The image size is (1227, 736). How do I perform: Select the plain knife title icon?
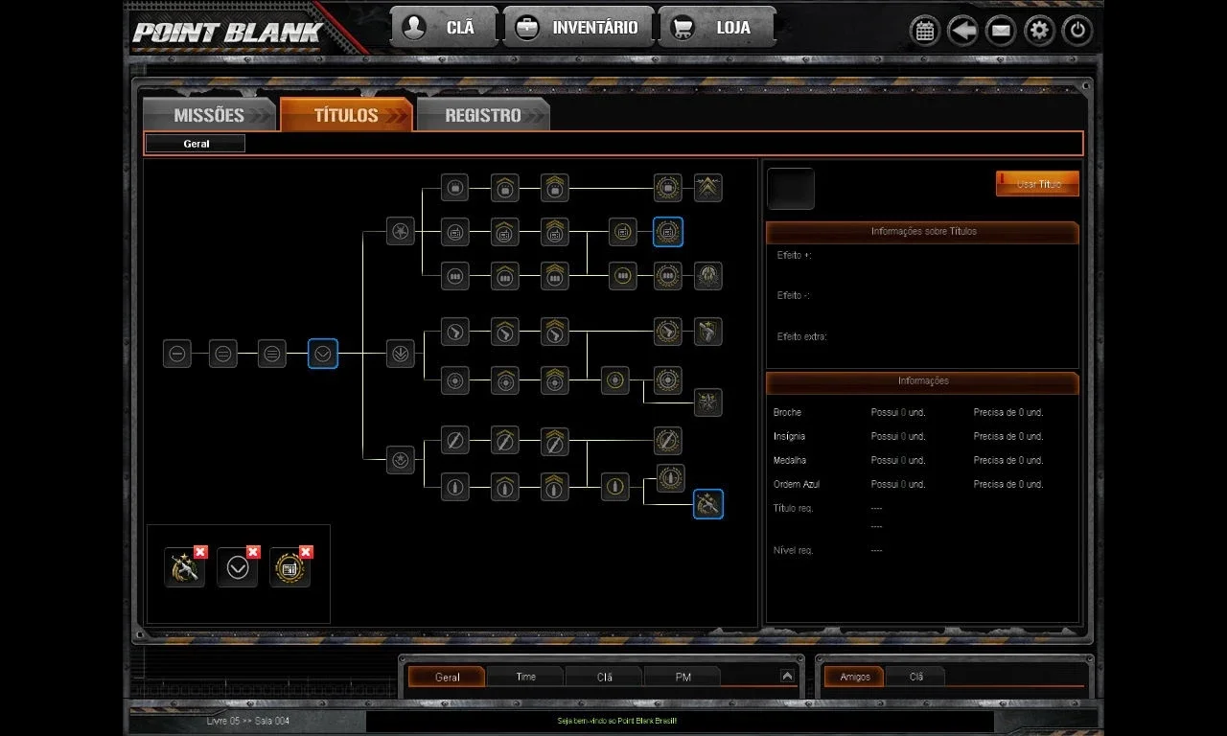click(x=455, y=441)
